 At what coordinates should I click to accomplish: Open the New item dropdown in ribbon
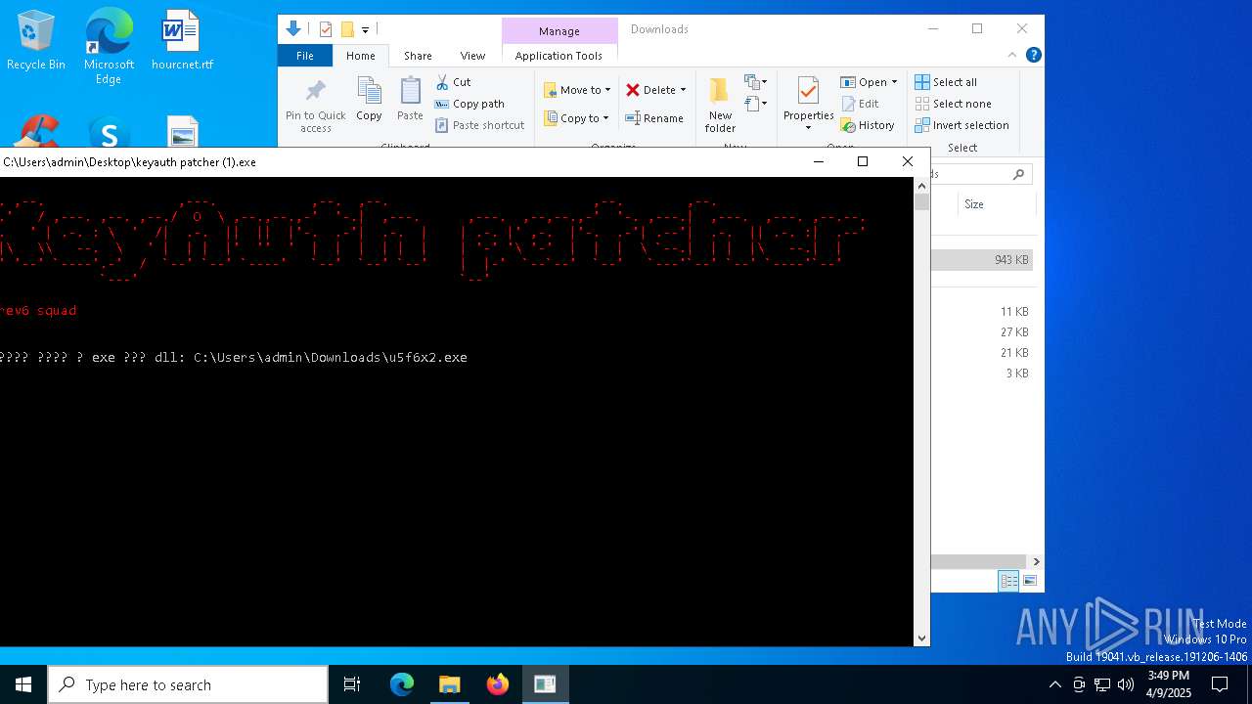755,82
